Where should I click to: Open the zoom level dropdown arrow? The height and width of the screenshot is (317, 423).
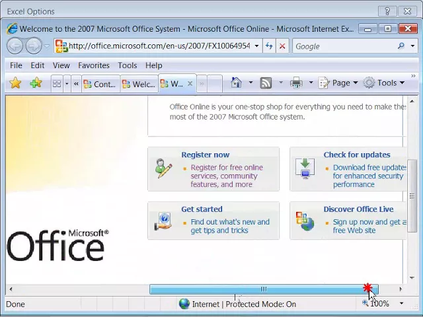pyautogui.click(x=402, y=304)
